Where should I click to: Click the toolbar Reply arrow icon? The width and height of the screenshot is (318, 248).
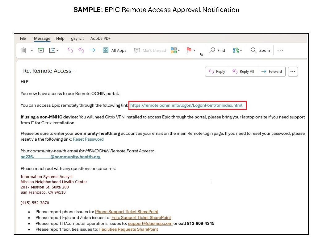(x=70, y=50)
